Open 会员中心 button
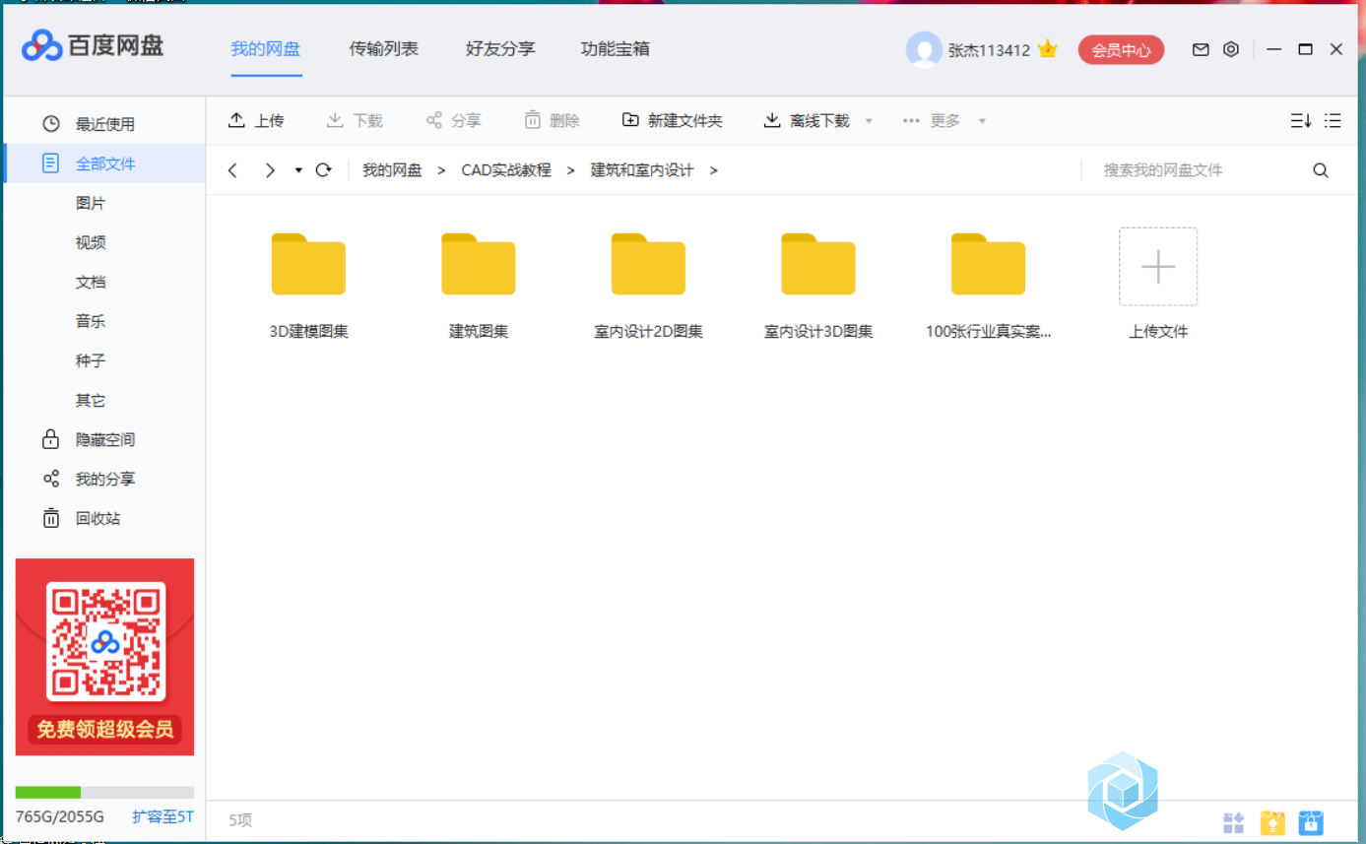 click(x=1121, y=50)
